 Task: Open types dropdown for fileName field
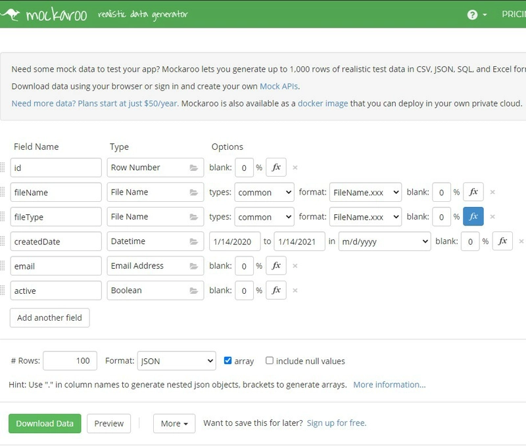[264, 193]
